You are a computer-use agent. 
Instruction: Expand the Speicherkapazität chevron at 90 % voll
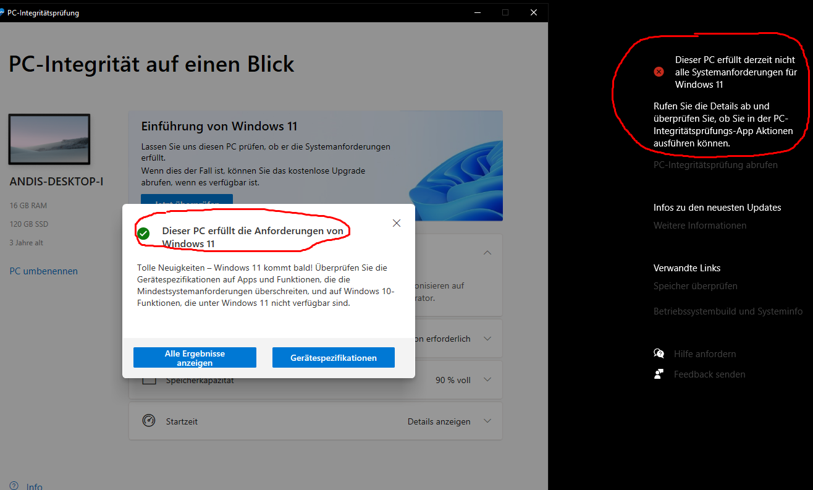[487, 379]
